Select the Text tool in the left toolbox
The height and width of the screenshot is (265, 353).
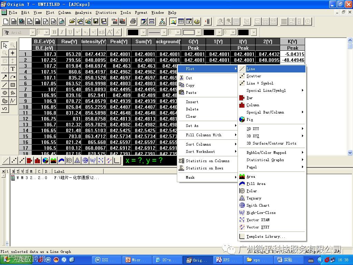coord(13,69)
